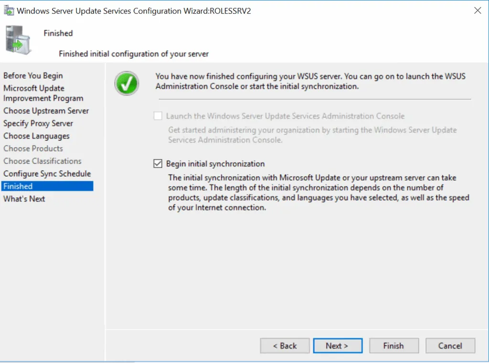
Task: Go to Specify Proxy Server page
Action: tap(37, 123)
